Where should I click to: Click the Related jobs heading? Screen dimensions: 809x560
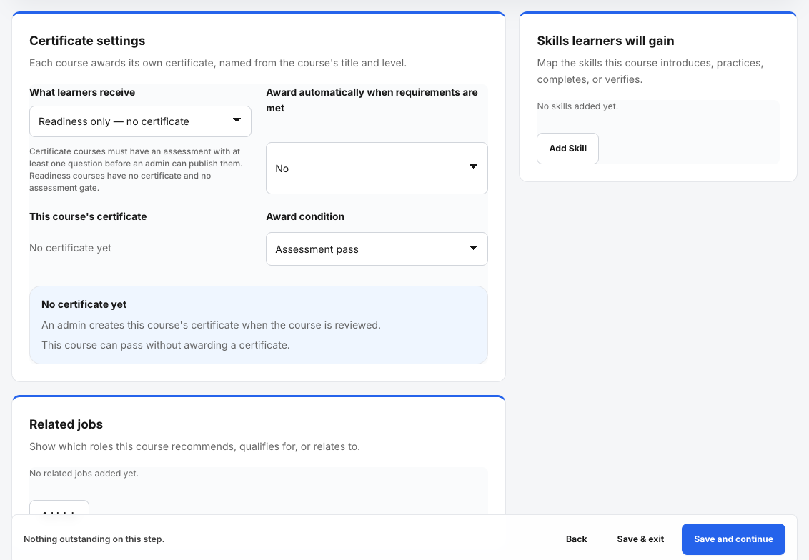click(x=66, y=424)
